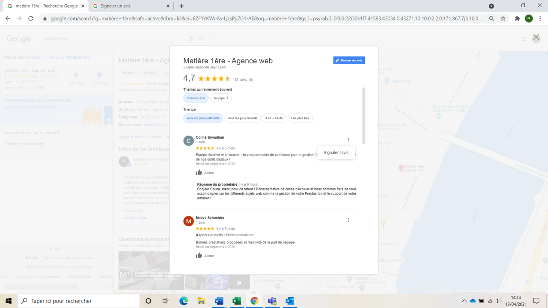Screen dimensions: 548x308
Task: Click voice search microphone icon
Action: tap(191, 38)
